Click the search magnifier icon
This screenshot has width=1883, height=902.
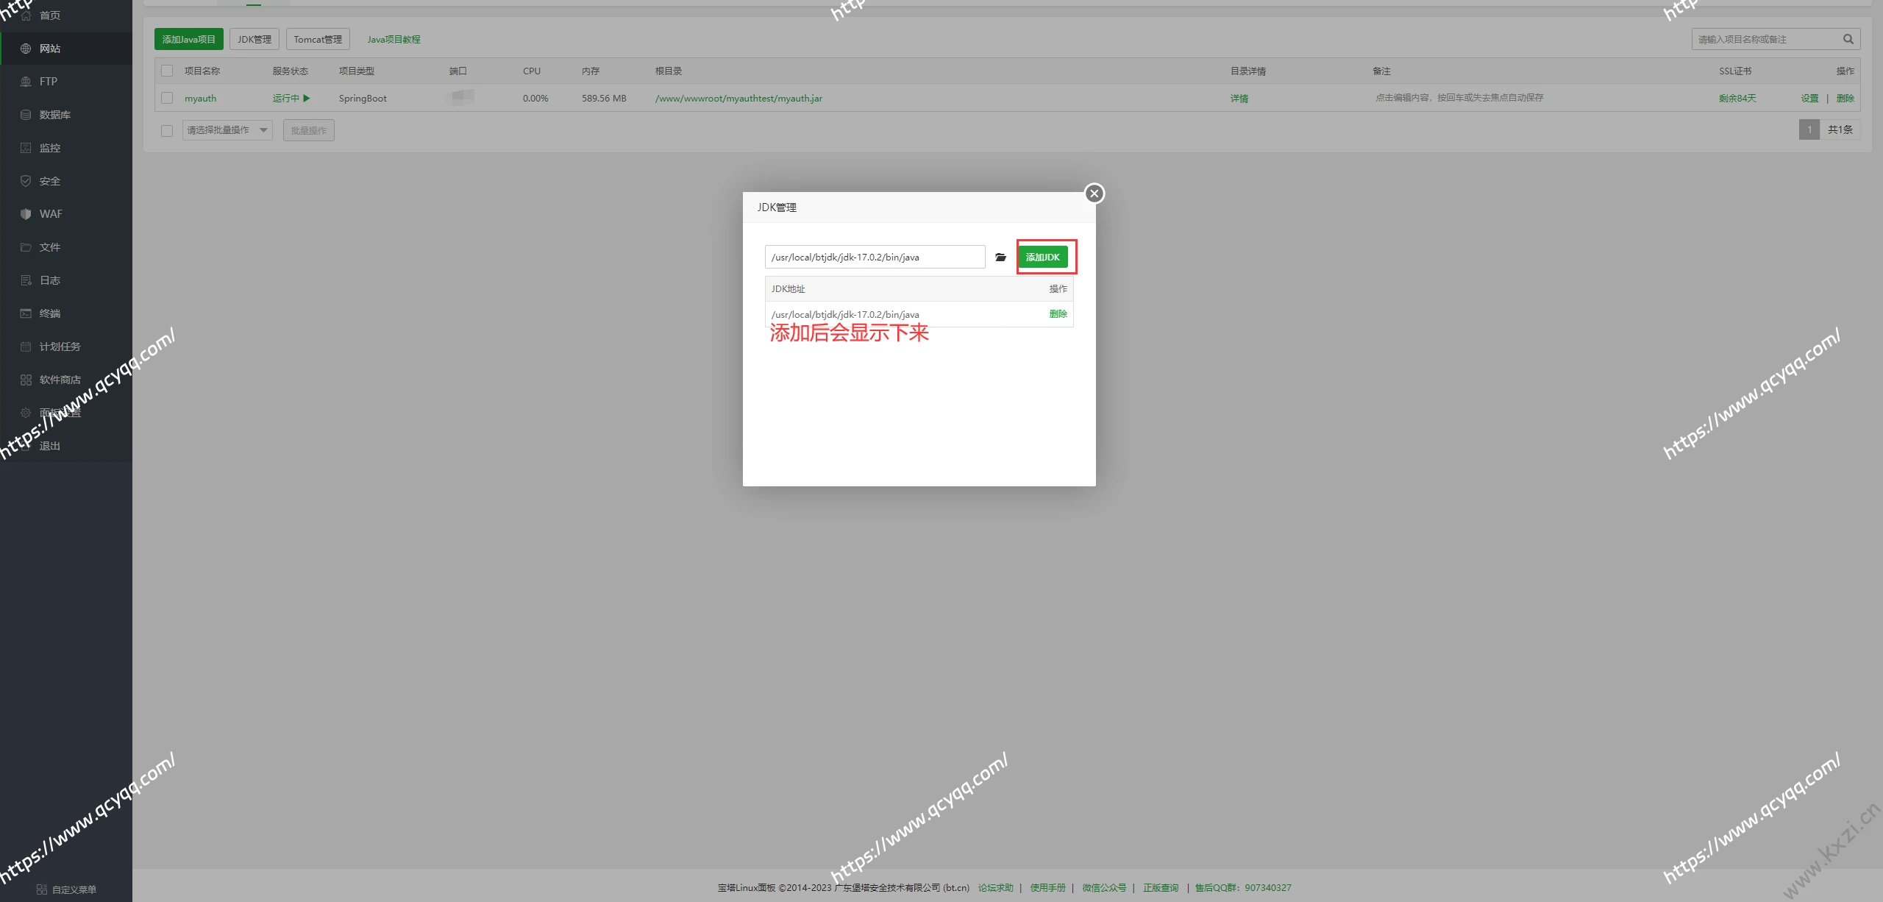coord(1848,40)
